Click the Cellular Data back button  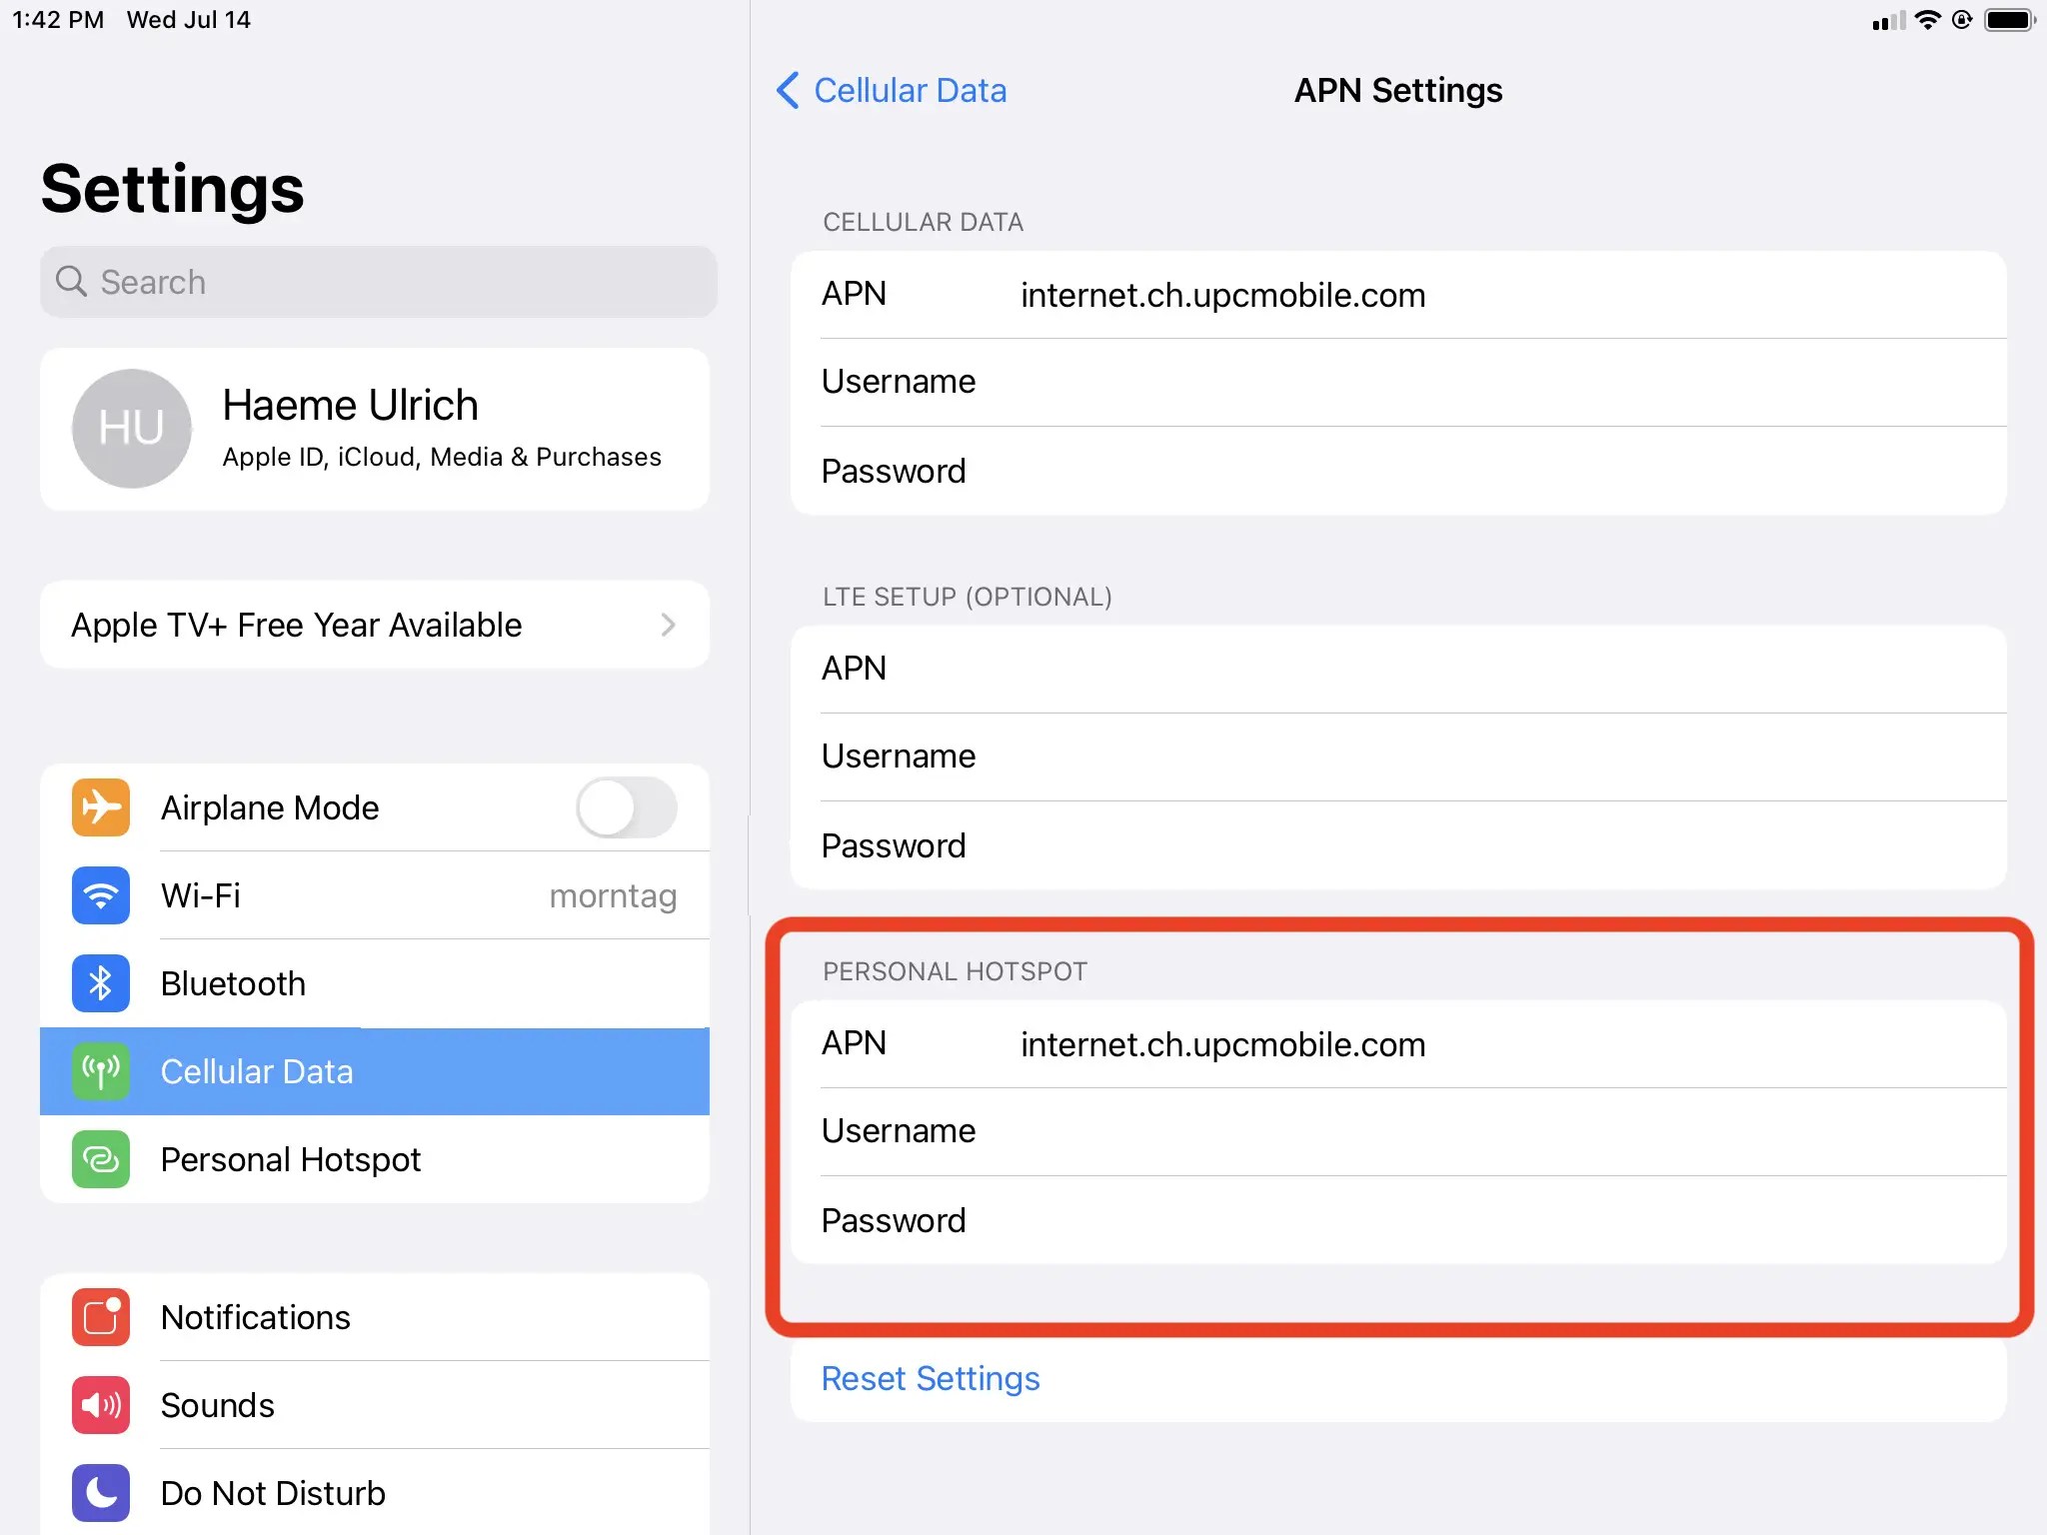(x=890, y=91)
